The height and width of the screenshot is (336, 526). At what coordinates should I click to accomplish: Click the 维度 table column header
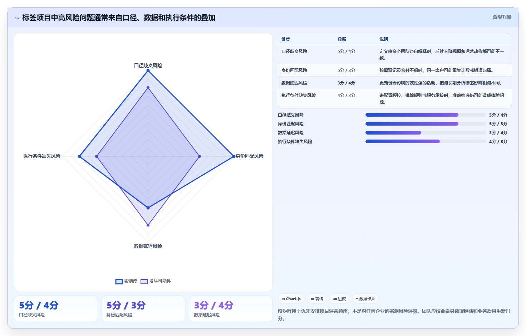pyautogui.click(x=286, y=39)
